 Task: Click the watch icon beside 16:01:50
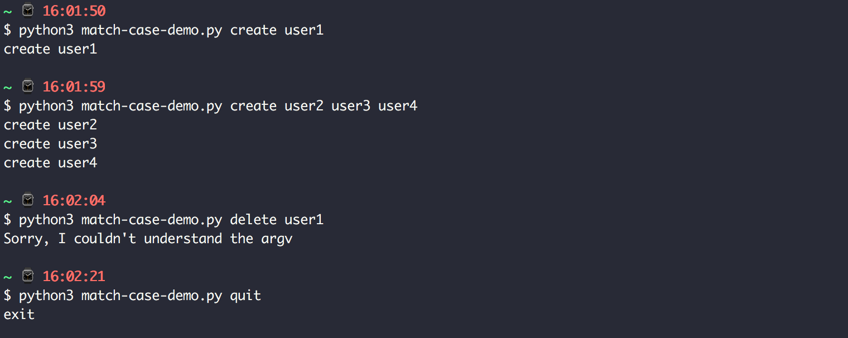[x=28, y=11]
